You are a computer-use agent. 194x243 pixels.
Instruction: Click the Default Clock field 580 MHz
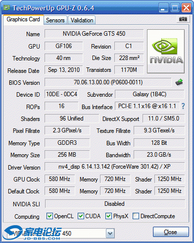(x=59, y=191)
